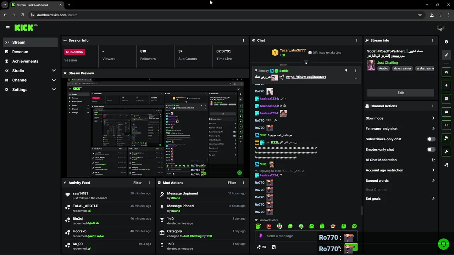Open a new browser tab
Screen dimensions: 454x255
69,5
